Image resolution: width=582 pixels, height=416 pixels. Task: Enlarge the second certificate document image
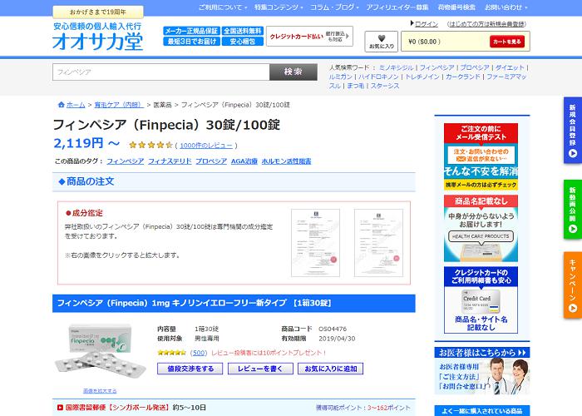coord(378,243)
